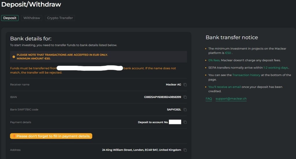This screenshot has width=296, height=159.
Task: Click the support@maclear.ch email link
Action: tap(231, 99)
